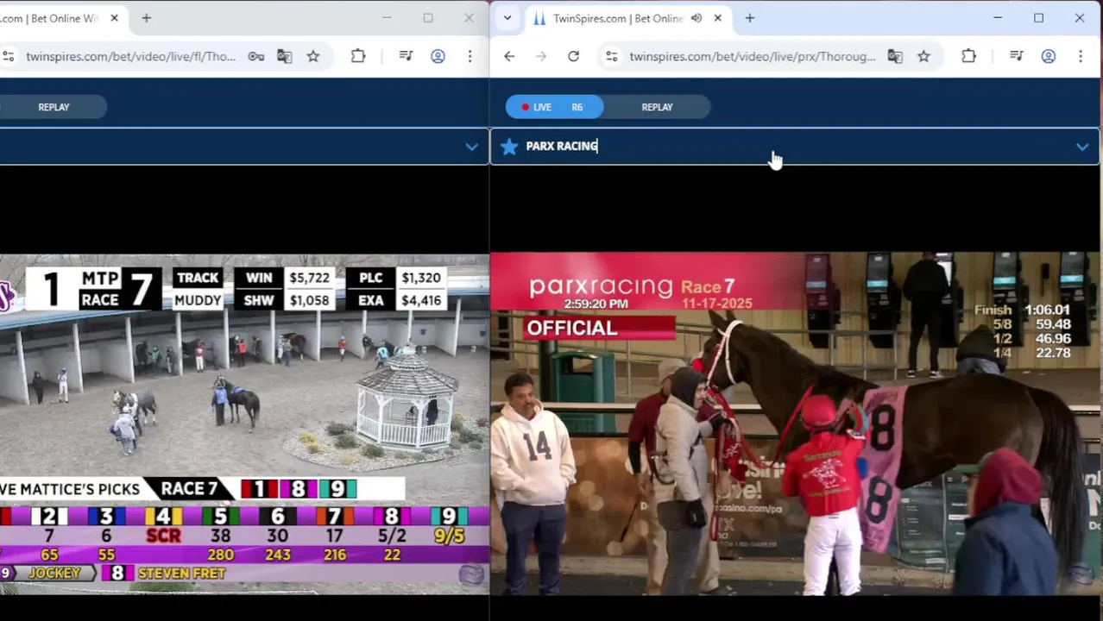Select REPLAY tab in left window

[x=54, y=107]
